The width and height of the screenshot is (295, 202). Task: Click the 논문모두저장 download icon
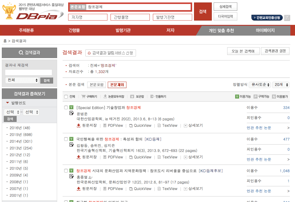(x=105, y=96)
